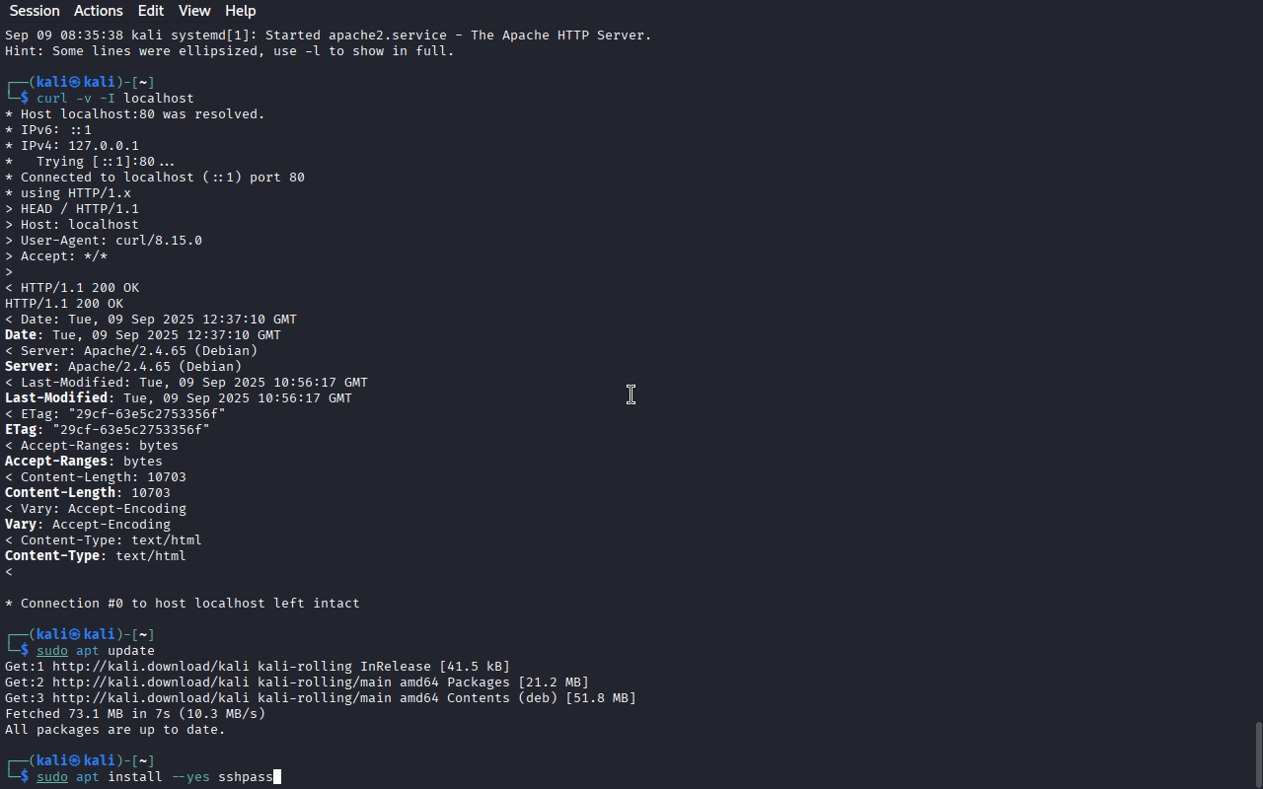Click the 'curl -v -I localhost' command text
Screen dimensions: 1263x789
tap(115, 99)
